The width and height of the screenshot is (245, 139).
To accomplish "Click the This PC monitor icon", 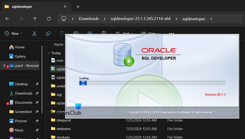I will pyautogui.click(x=64, y=19).
